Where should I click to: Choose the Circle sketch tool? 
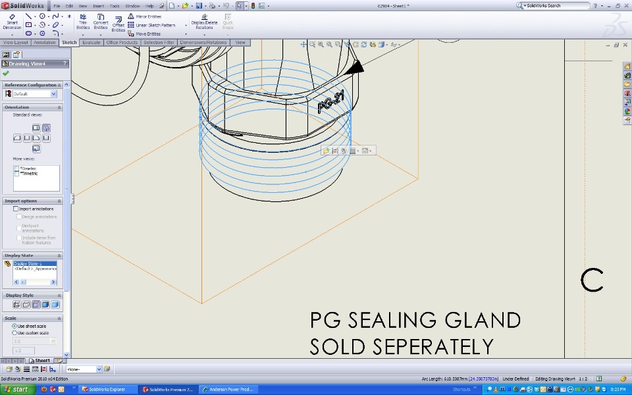(x=42, y=16)
